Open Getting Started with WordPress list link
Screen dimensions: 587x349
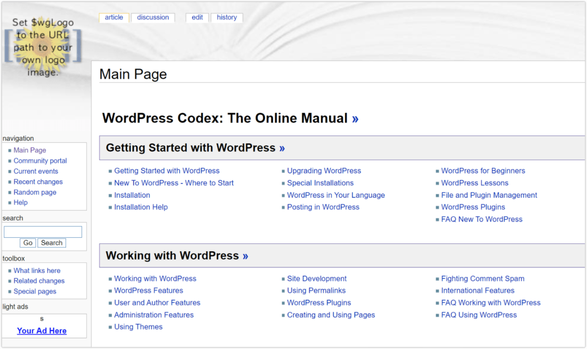point(167,170)
